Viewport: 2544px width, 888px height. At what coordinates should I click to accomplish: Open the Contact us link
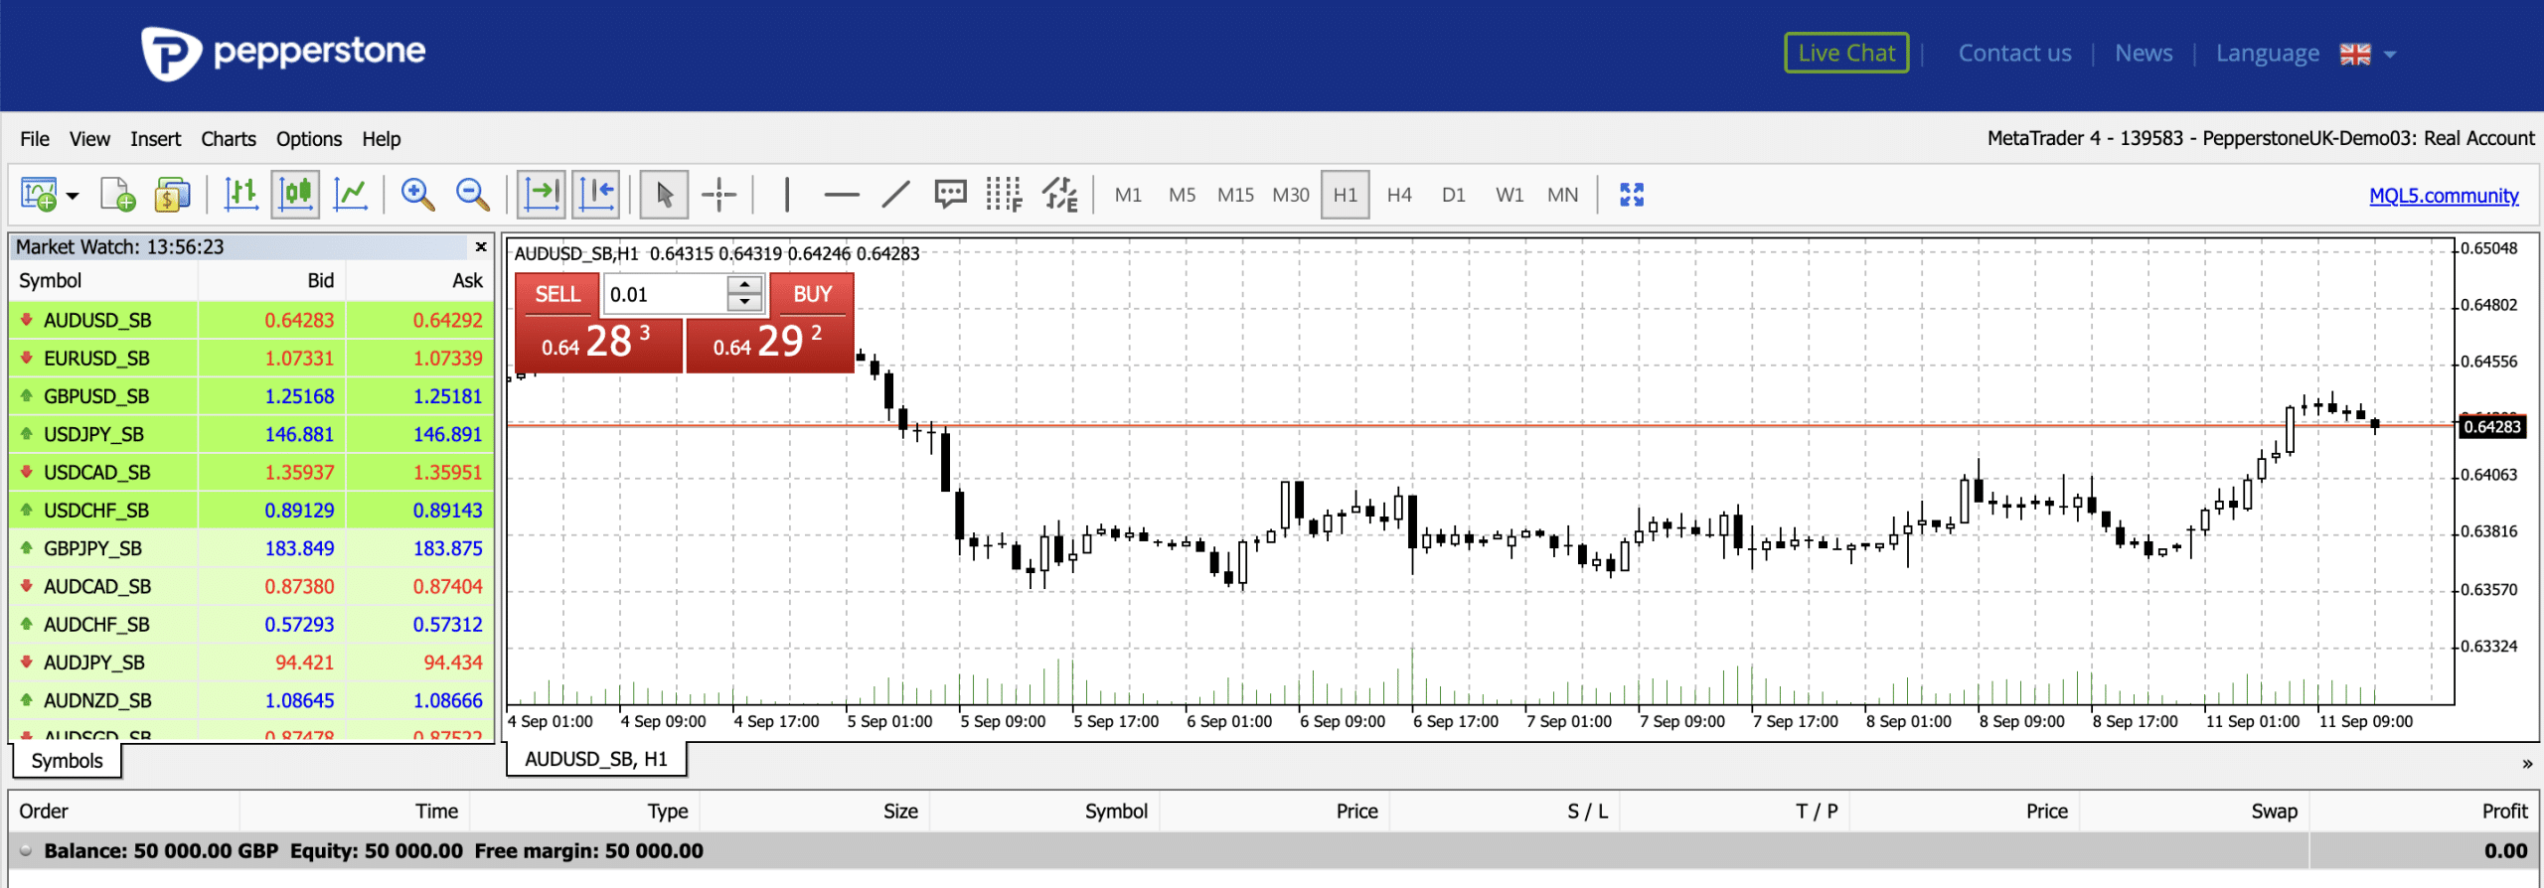pos(2014,54)
